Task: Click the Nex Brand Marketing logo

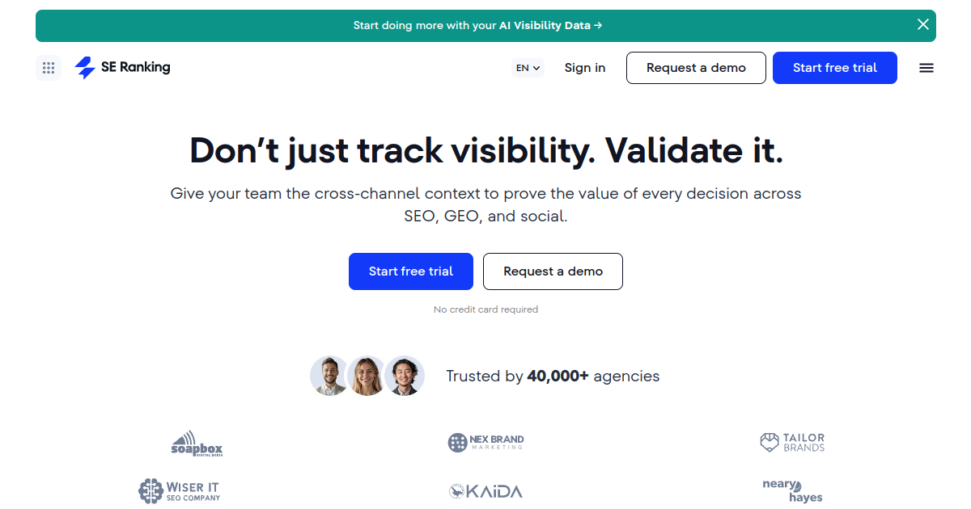Action: pos(485,443)
